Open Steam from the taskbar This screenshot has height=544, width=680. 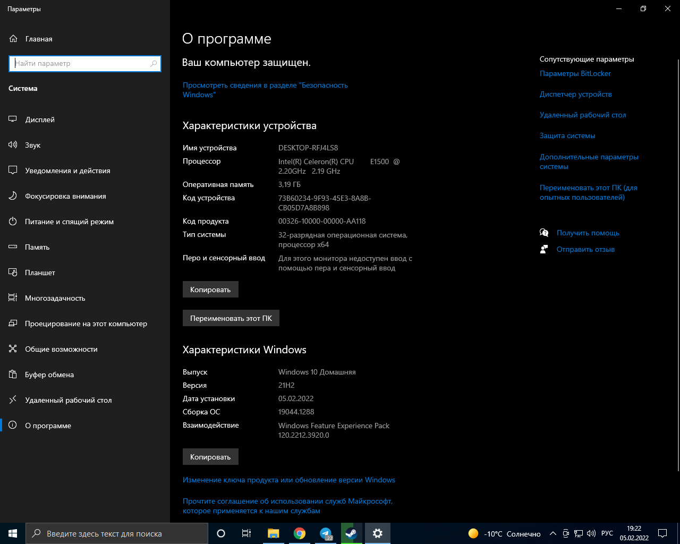point(351,533)
